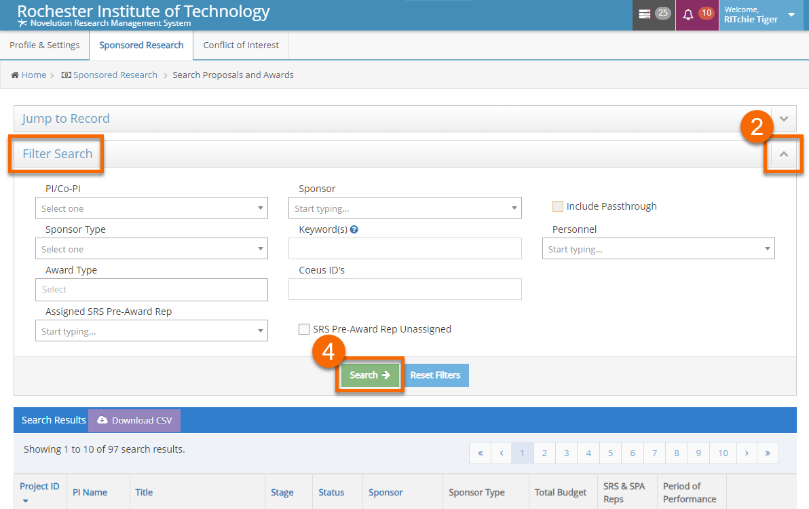
Task: Check SRS Pre-Award Rep Unassigned
Action: coord(304,329)
